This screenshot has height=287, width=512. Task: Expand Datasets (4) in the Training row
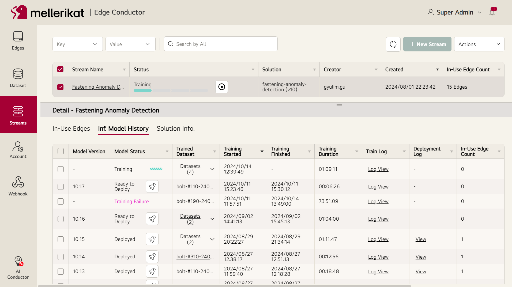[x=212, y=169]
